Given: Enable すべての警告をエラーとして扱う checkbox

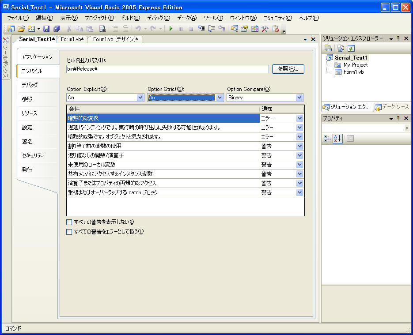Looking at the screenshot, I should point(69,232).
